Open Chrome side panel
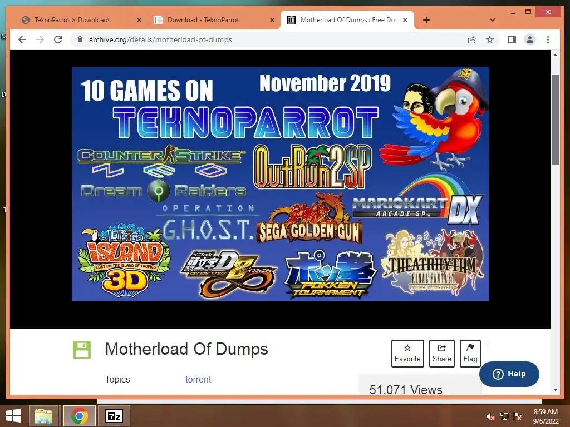Viewport: 570px width, 427px height. pyautogui.click(x=512, y=39)
